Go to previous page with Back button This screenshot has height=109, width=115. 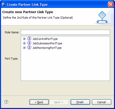[x=39, y=102]
